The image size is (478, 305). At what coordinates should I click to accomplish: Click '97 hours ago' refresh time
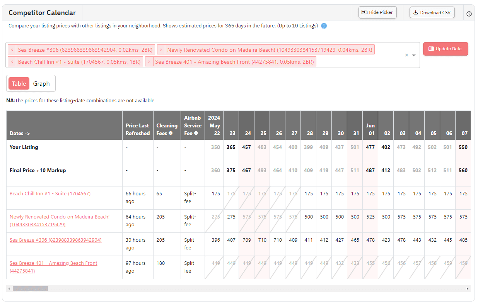point(135,267)
